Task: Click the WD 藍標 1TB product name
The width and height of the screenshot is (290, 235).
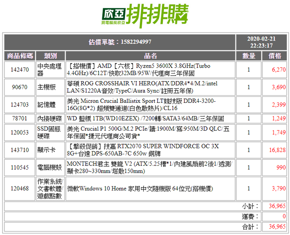Action: (x=145, y=119)
